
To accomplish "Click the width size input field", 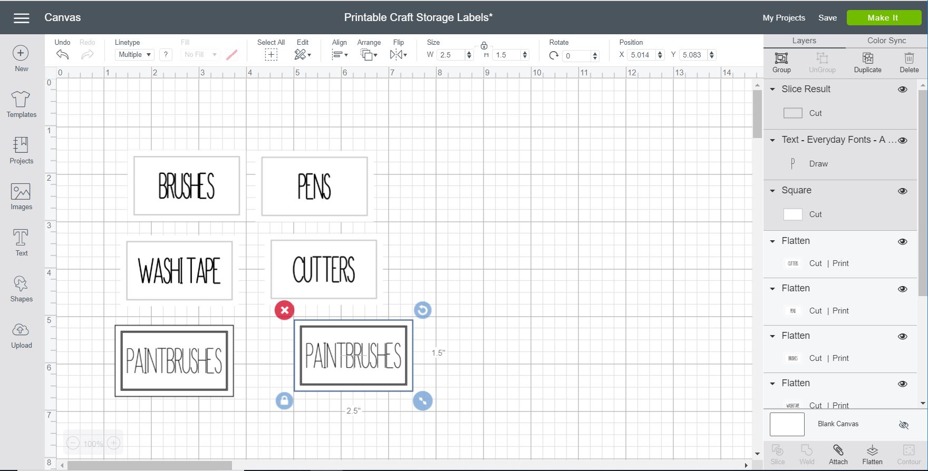I will [x=451, y=55].
